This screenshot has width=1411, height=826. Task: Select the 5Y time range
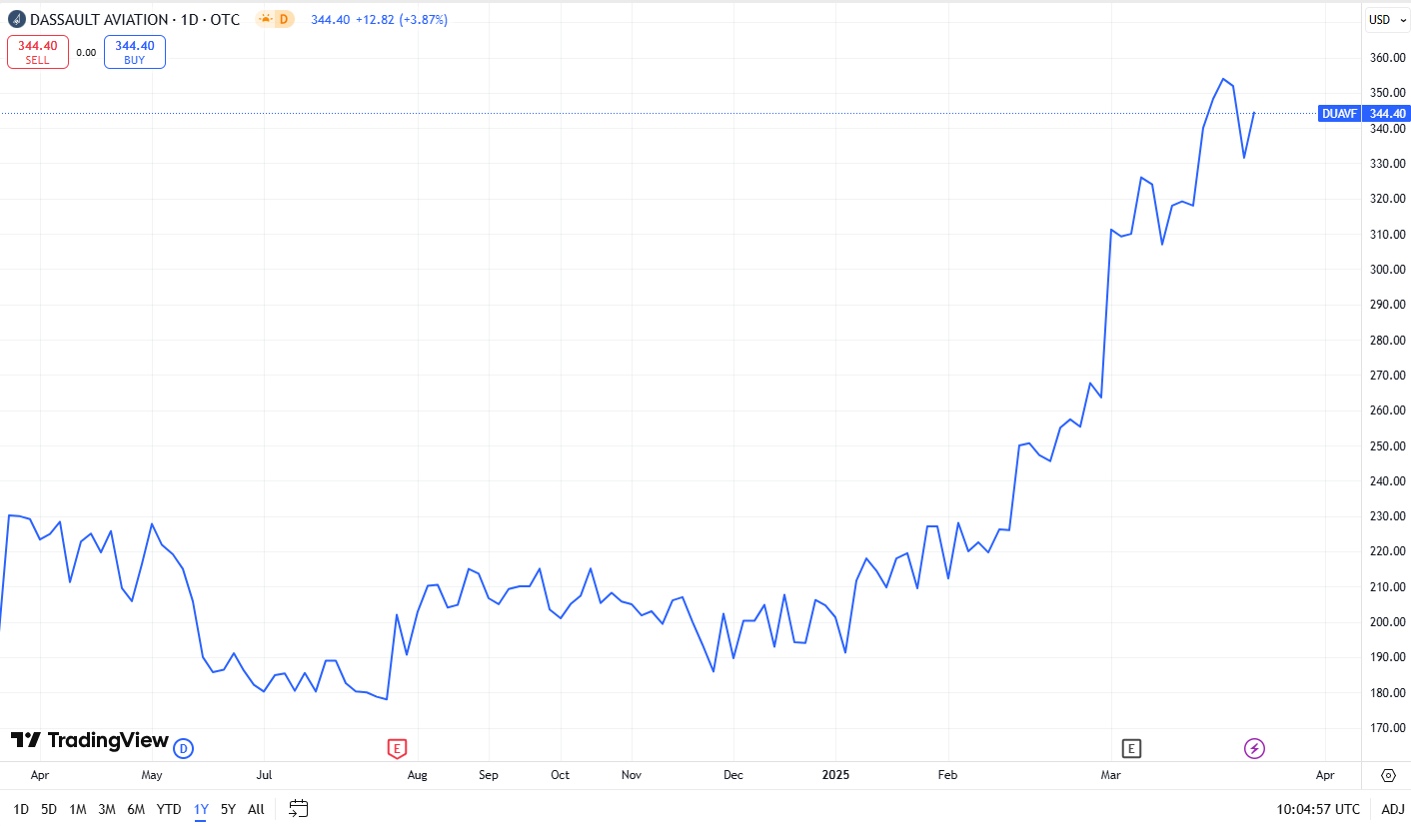tap(228, 809)
